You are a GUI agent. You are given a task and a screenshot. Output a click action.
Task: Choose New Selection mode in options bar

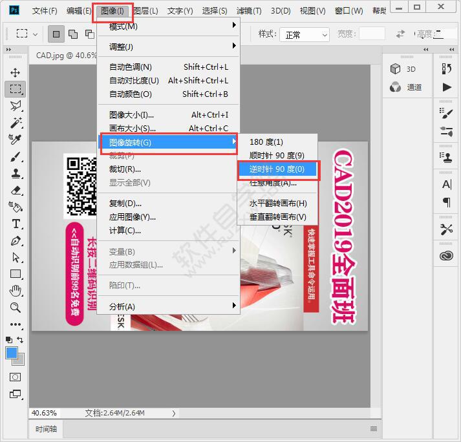tap(56, 34)
